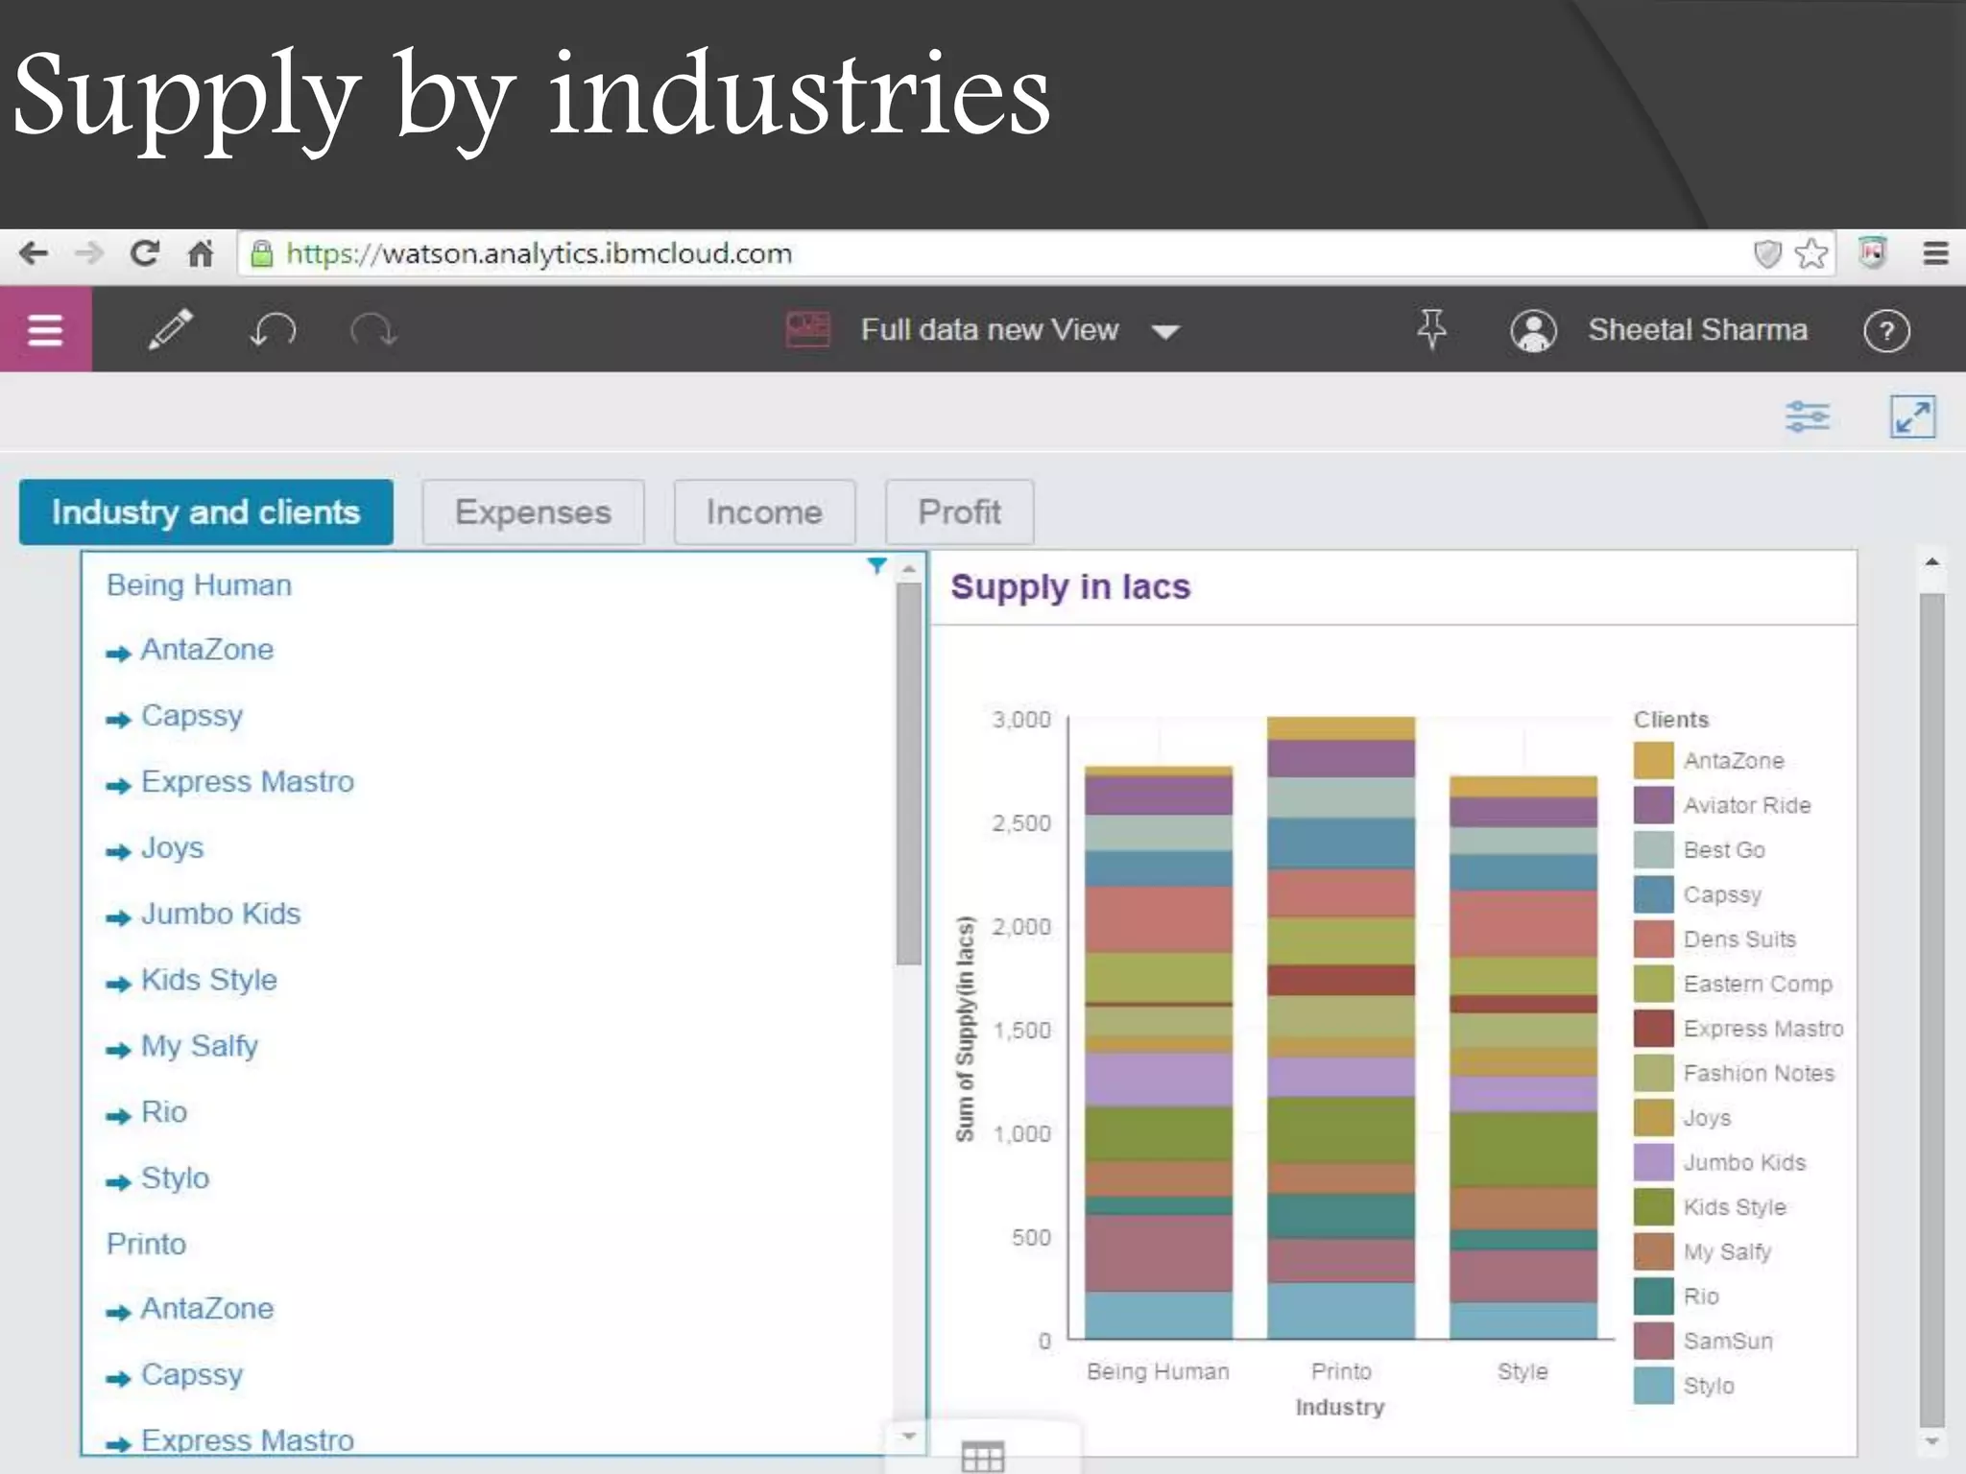The height and width of the screenshot is (1474, 1966).
Task: Reload the page with refresh icon
Action: 145,253
